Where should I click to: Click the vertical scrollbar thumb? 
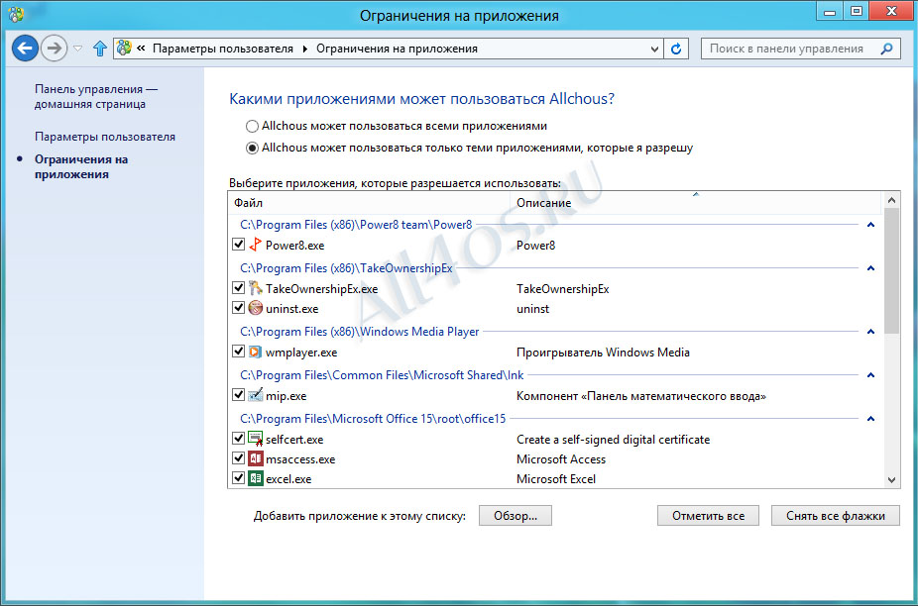[891, 271]
